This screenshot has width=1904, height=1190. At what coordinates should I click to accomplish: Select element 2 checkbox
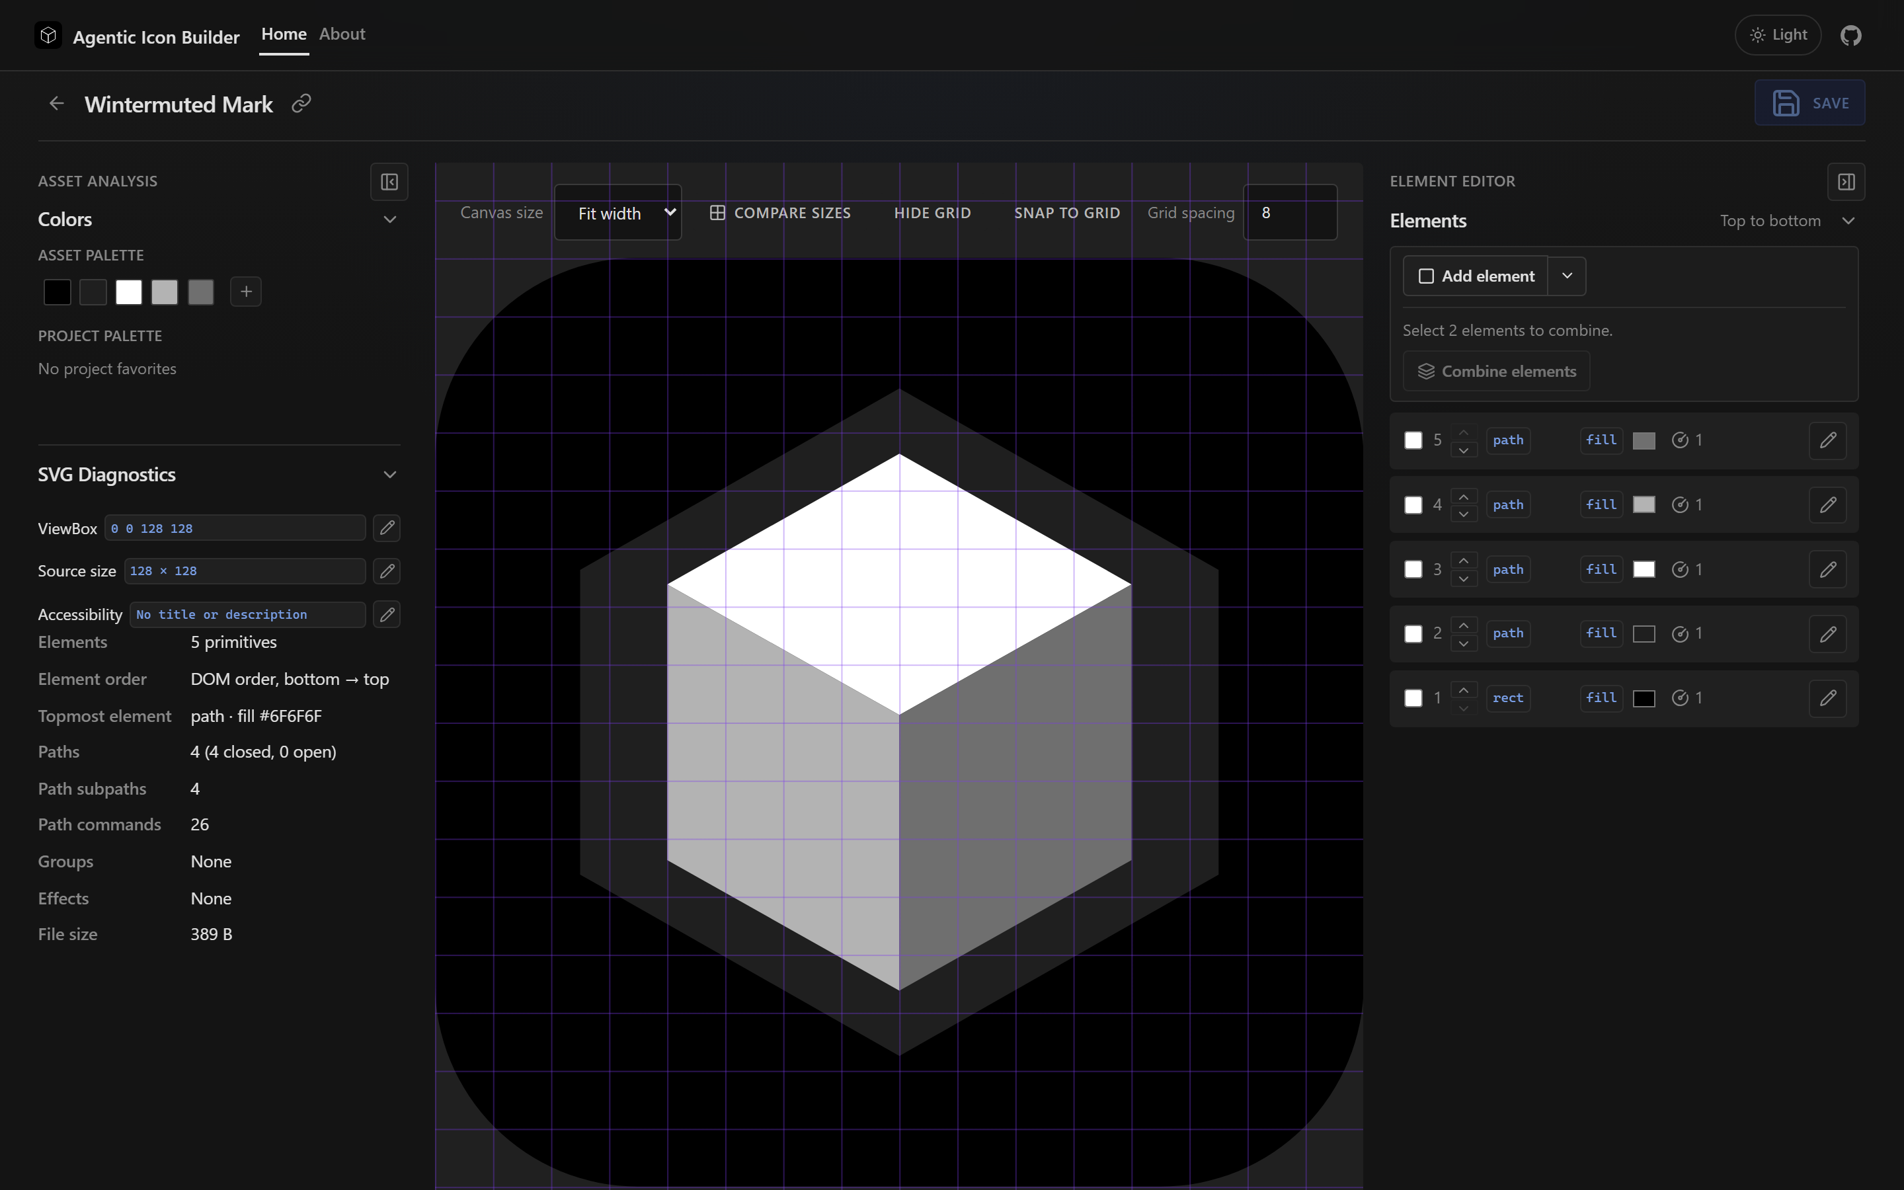point(1413,633)
